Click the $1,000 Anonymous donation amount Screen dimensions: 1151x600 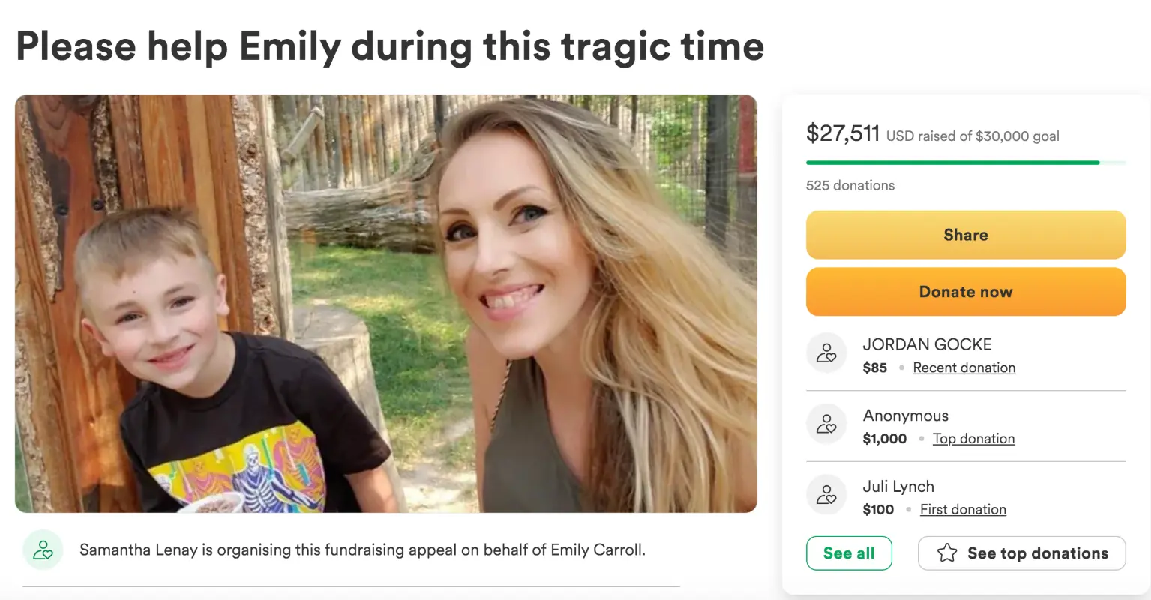[x=885, y=439]
